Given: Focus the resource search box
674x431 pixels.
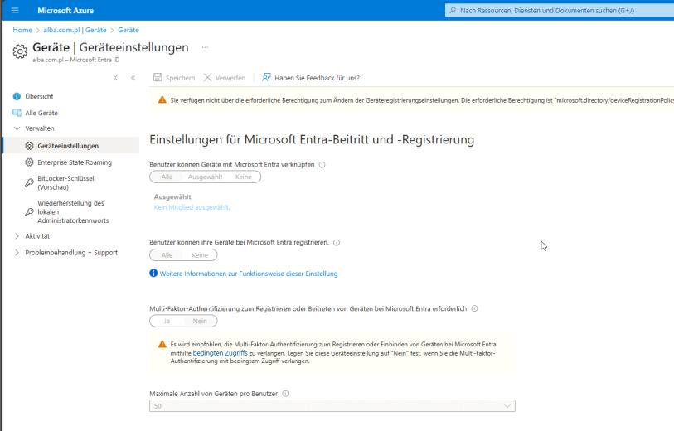Looking at the screenshot, I should (559, 10).
